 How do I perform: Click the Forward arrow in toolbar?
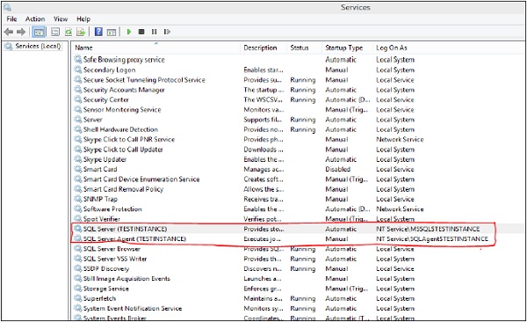21,32
